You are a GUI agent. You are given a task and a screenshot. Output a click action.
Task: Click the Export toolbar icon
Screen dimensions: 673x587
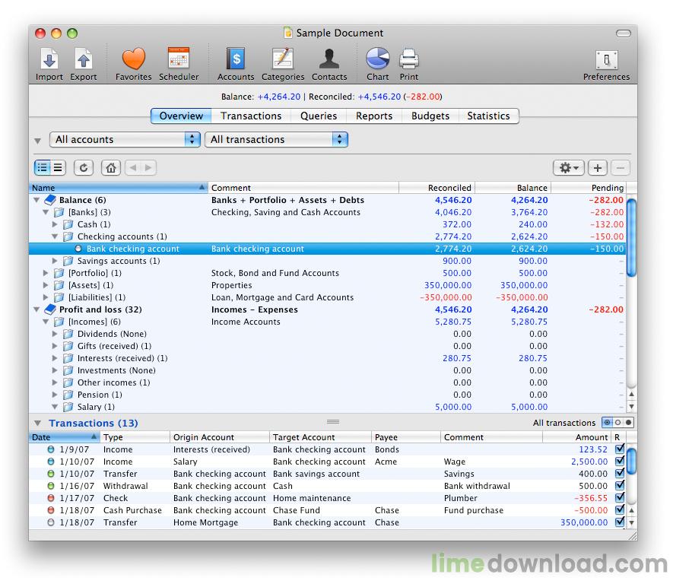(x=83, y=59)
